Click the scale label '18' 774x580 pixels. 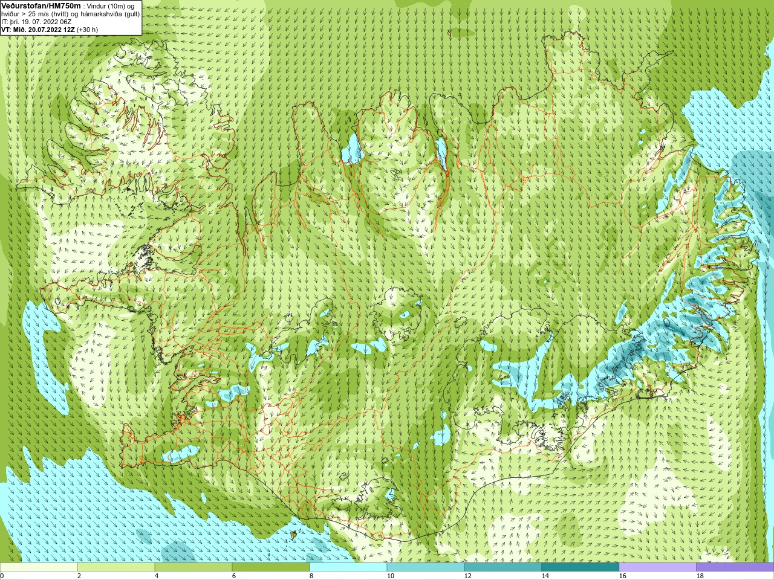(700, 576)
